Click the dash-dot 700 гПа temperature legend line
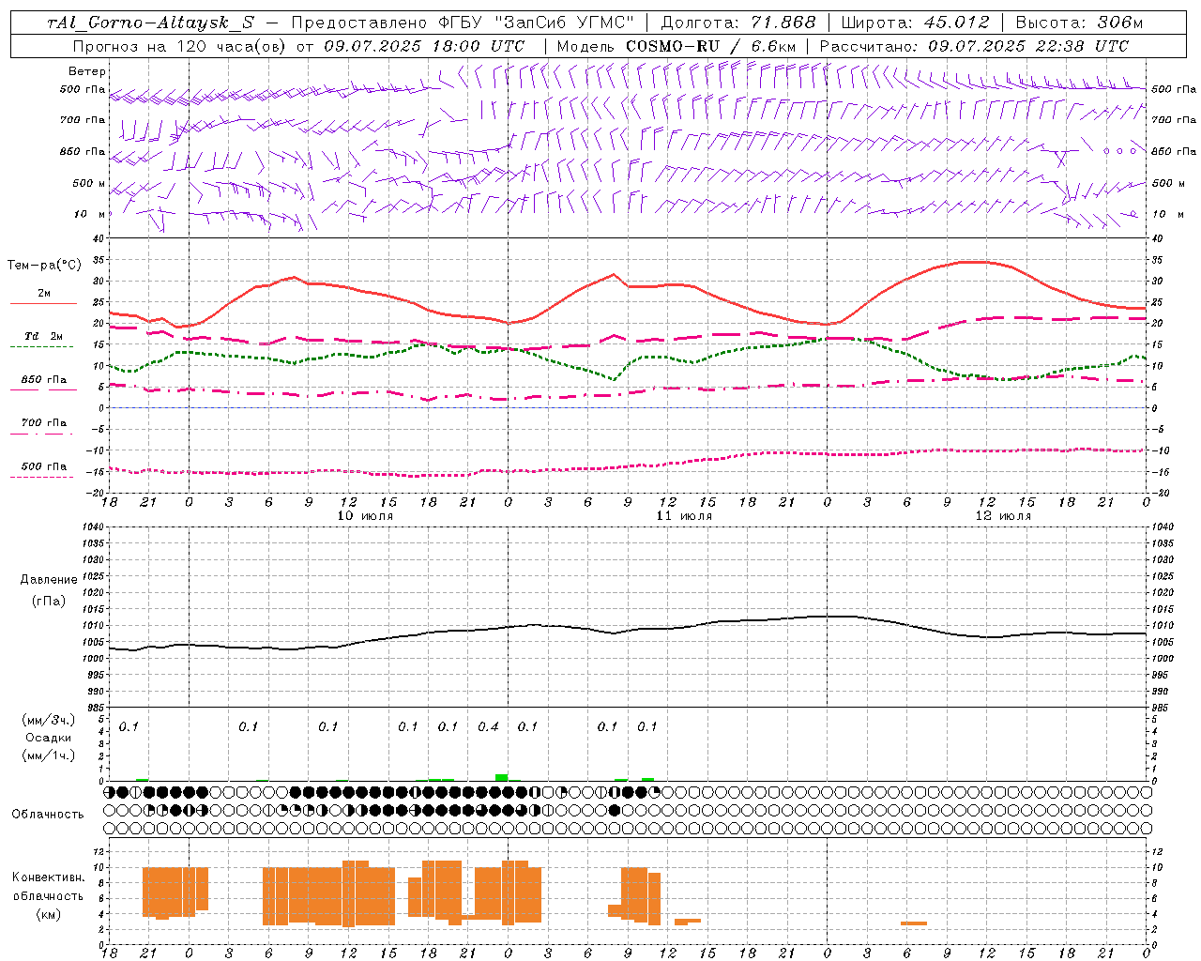The height and width of the screenshot is (961, 1201). (x=43, y=434)
